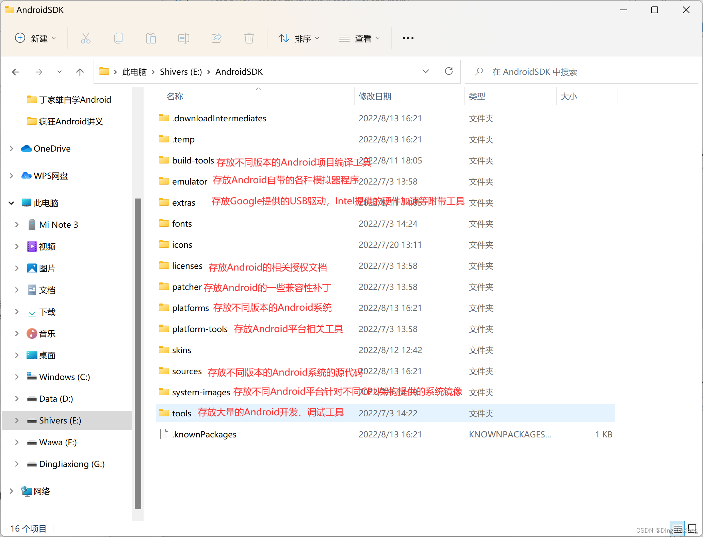The image size is (703, 537).
Task: Switch to large thumbnails view icon
Action: 692,529
